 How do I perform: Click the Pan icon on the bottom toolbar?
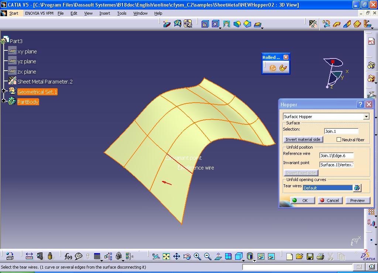tap(177, 256)
